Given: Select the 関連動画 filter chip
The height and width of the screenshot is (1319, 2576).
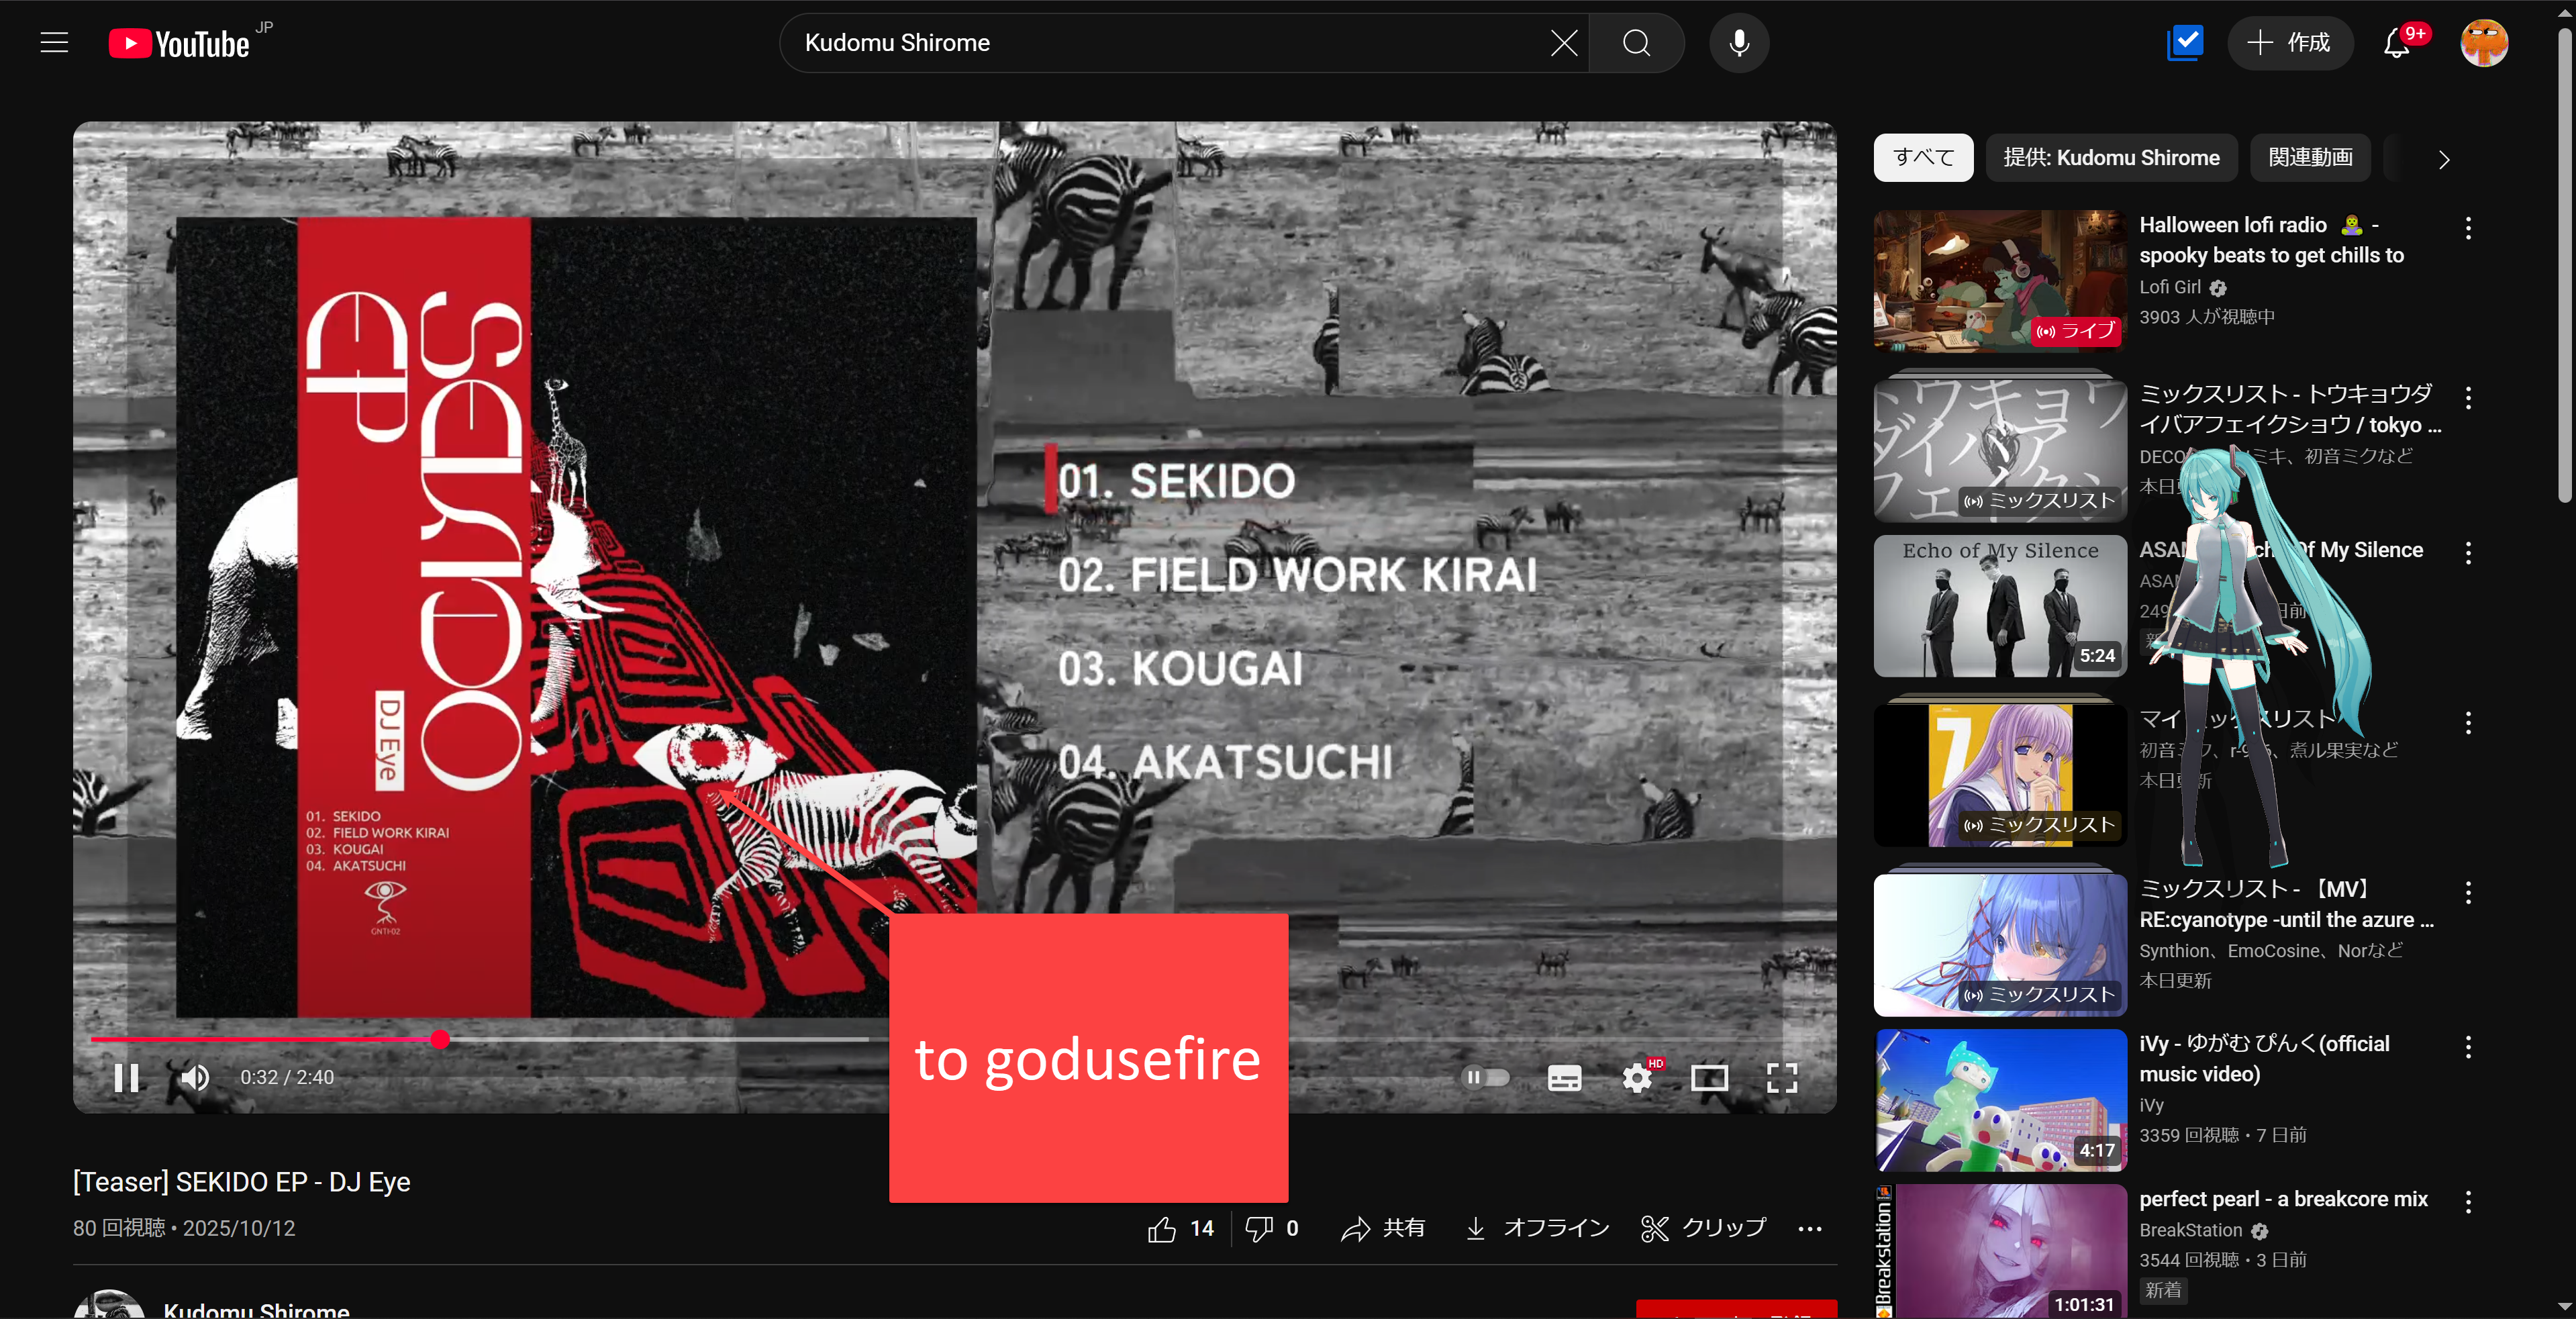Looking at the screenshot, I should [x=2310, y=158].
